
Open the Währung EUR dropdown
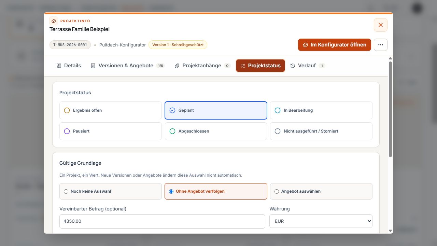[x=321, y=221]
